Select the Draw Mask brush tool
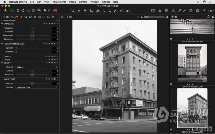 click(115, 11)
